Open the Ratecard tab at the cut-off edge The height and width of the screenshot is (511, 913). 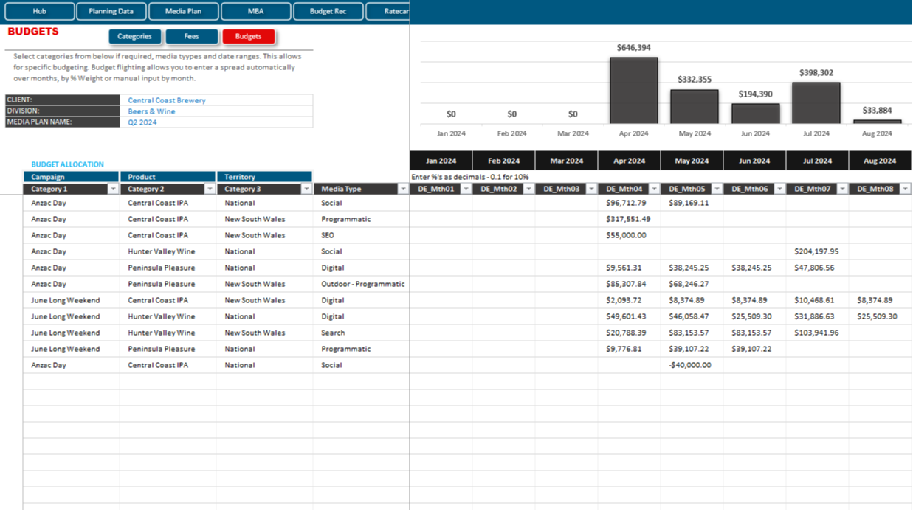[x=387, y=11]
